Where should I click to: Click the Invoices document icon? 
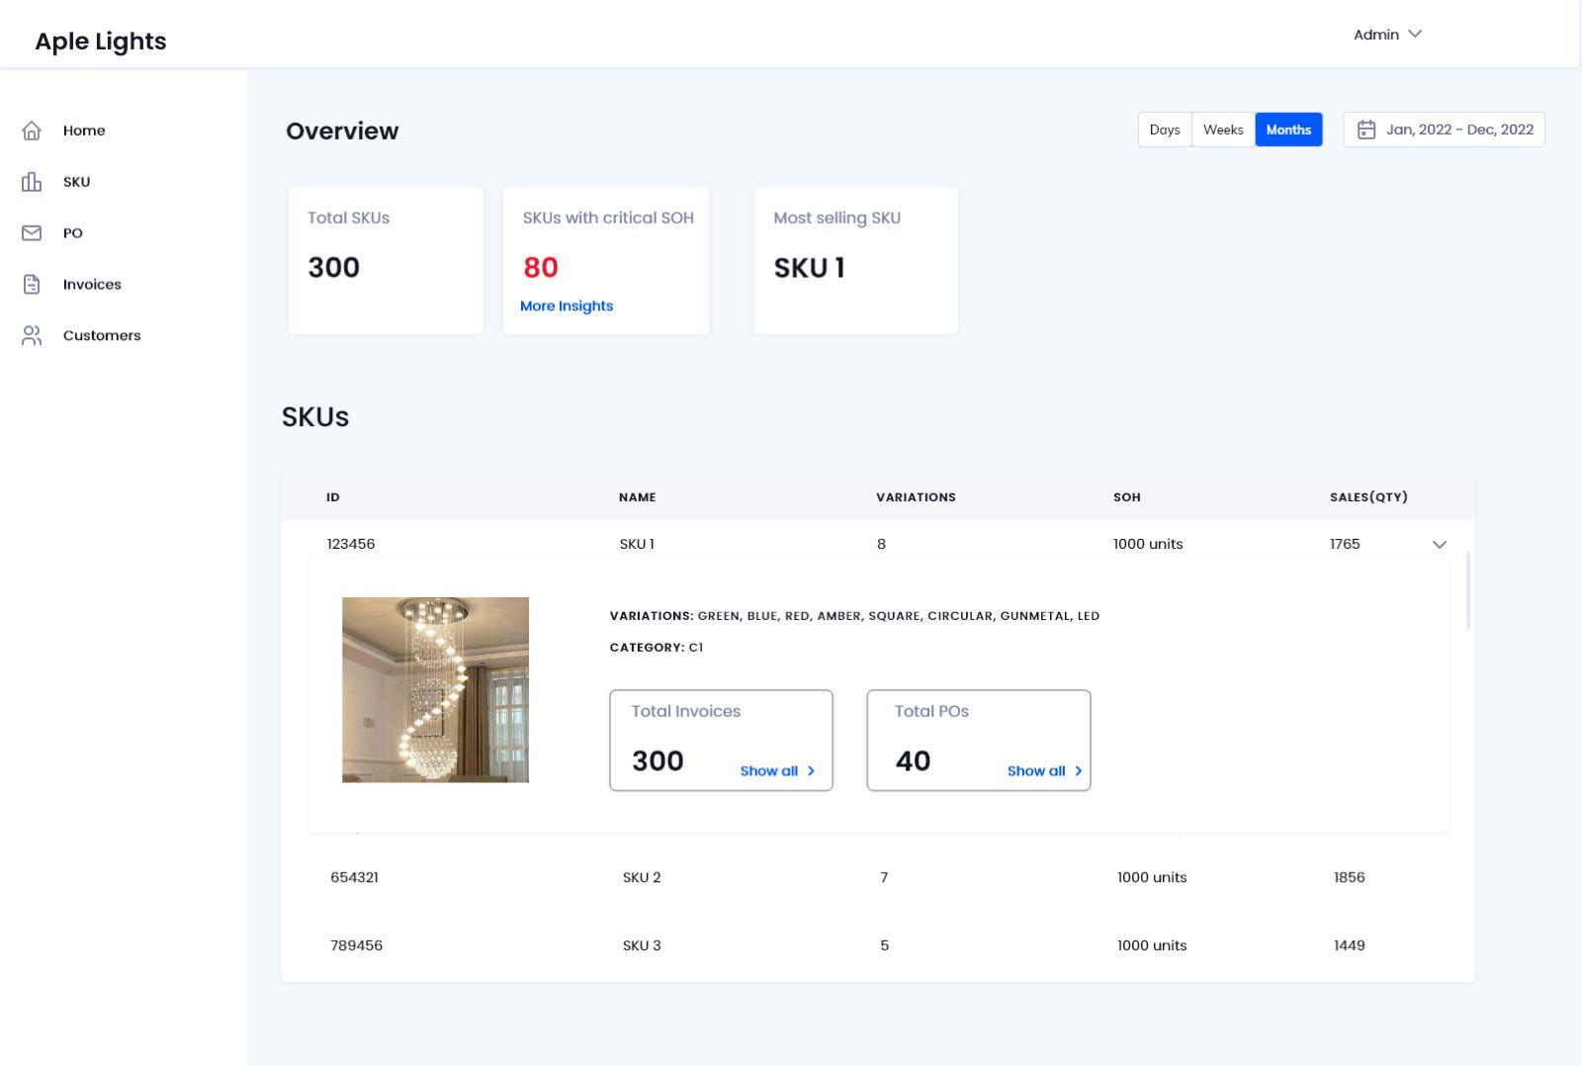[x=32, y=285]
